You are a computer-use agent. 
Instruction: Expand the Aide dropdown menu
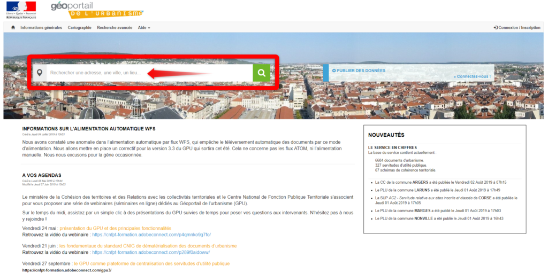(144, 27)
